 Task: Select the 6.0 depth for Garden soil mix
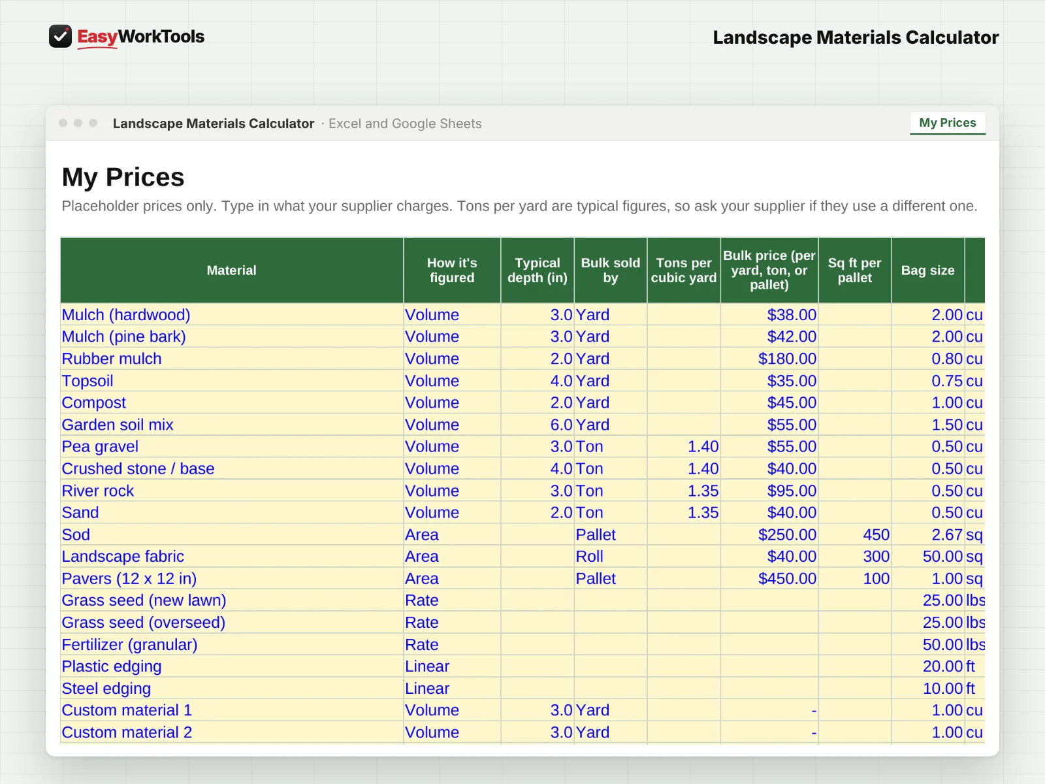(538, 425)
